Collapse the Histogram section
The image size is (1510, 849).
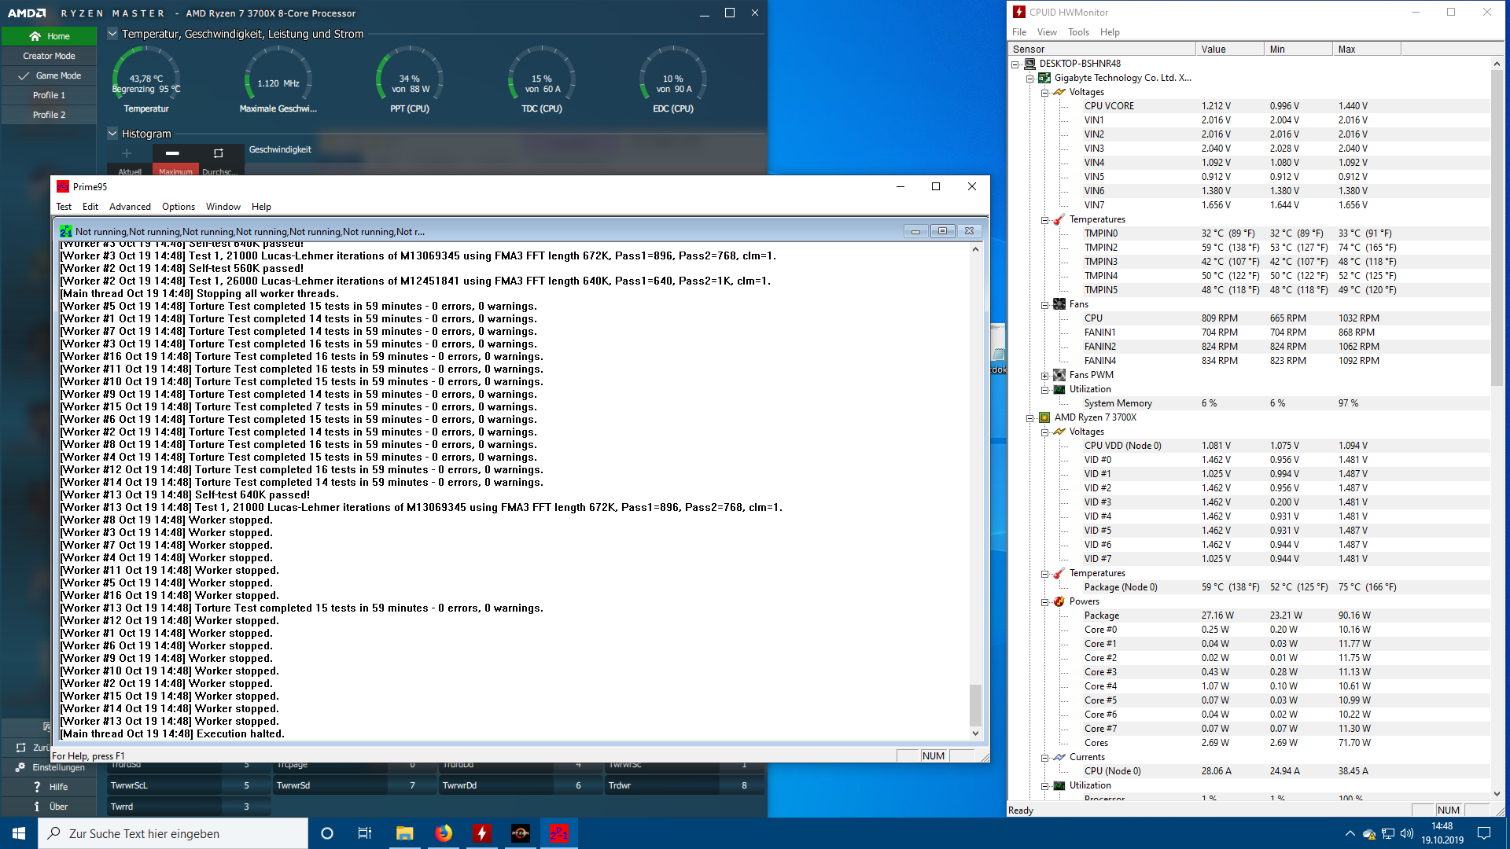click(x=112, y=134)
